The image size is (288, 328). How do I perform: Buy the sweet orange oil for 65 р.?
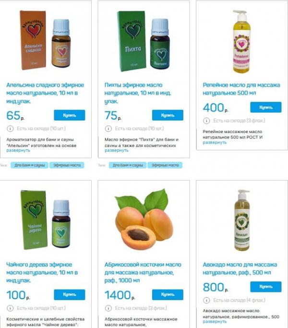pos(70,115)
